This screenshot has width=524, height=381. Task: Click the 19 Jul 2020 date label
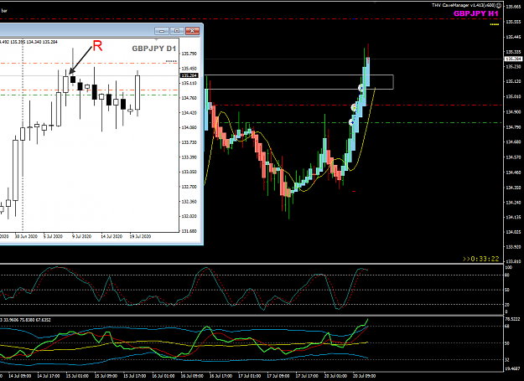click(x=140, y=236)
